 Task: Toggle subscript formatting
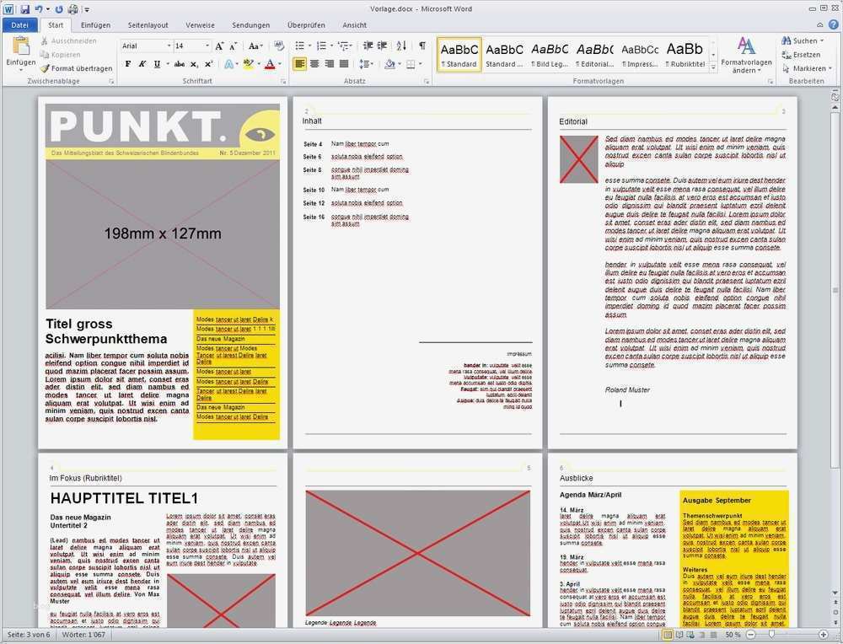pos(194,64)
